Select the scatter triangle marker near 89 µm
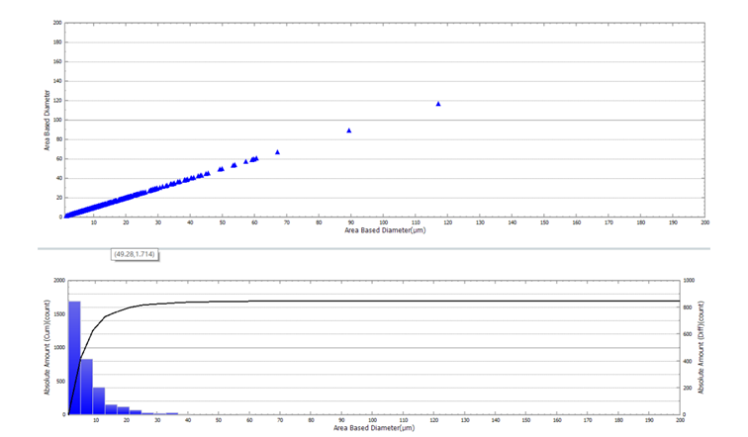This screenshot has width=748, height=437. tap(348, 131)
